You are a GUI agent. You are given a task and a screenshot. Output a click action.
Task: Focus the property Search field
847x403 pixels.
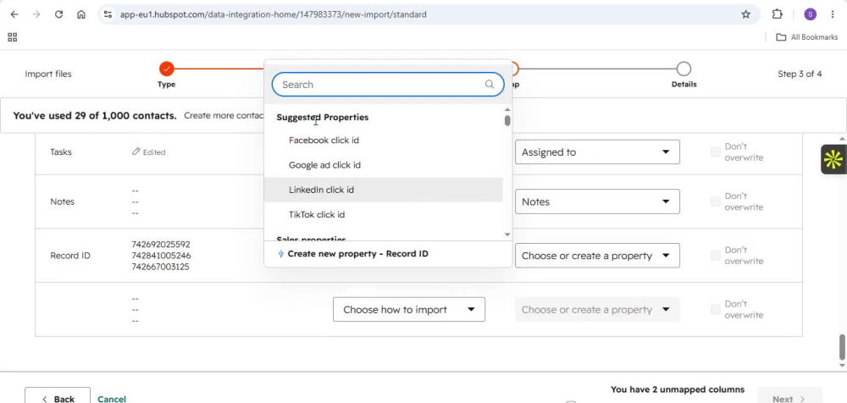pos(388,85)
